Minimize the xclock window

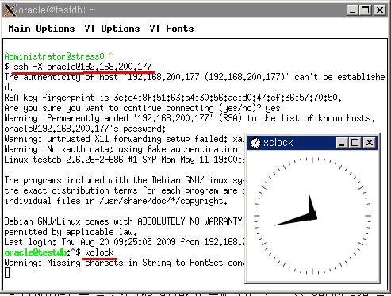click(x=342, y=143)
